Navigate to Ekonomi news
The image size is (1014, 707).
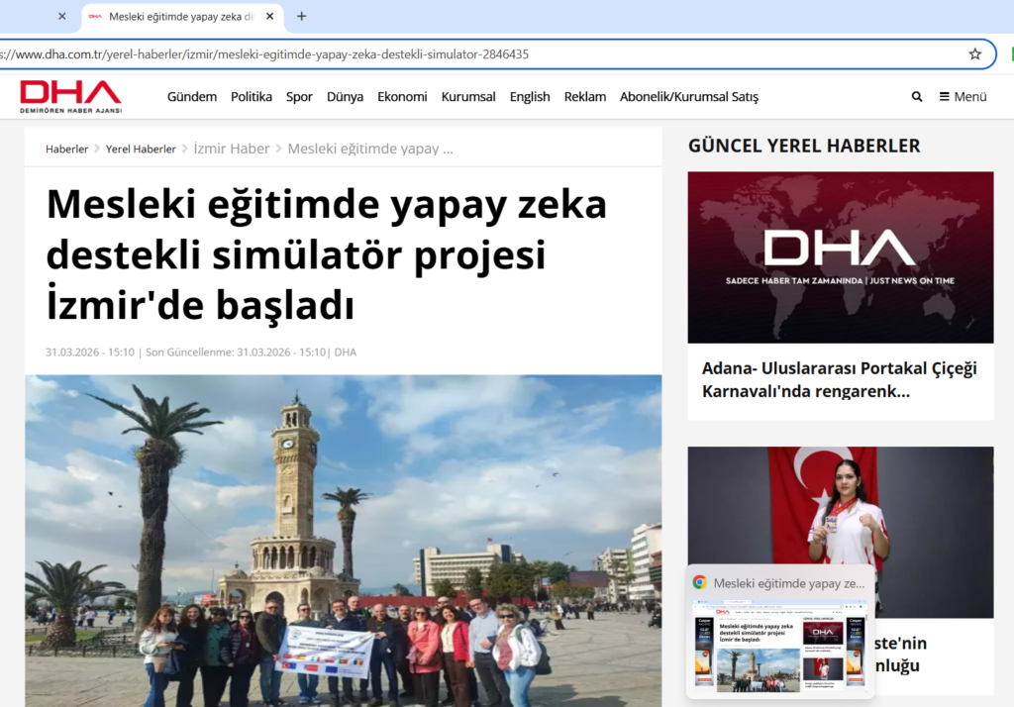tap(402, 97)
